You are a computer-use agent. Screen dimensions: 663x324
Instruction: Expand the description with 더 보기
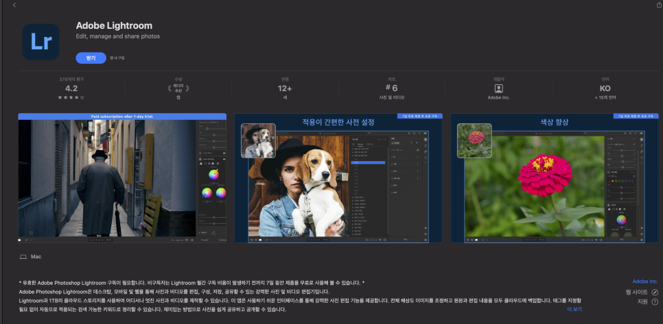574,309
